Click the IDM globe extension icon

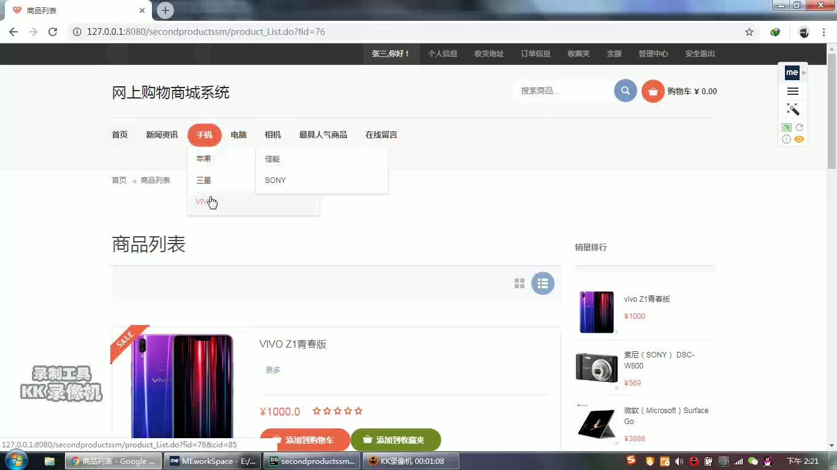click(x=775, y=32)
